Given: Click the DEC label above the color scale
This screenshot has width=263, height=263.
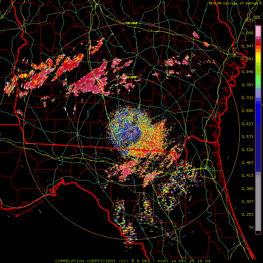Looking at the screenshot, I should click(x=257, y=18).
